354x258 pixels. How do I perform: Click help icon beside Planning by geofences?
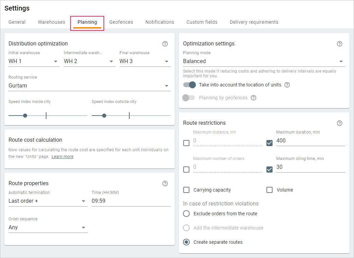(253, 98)
